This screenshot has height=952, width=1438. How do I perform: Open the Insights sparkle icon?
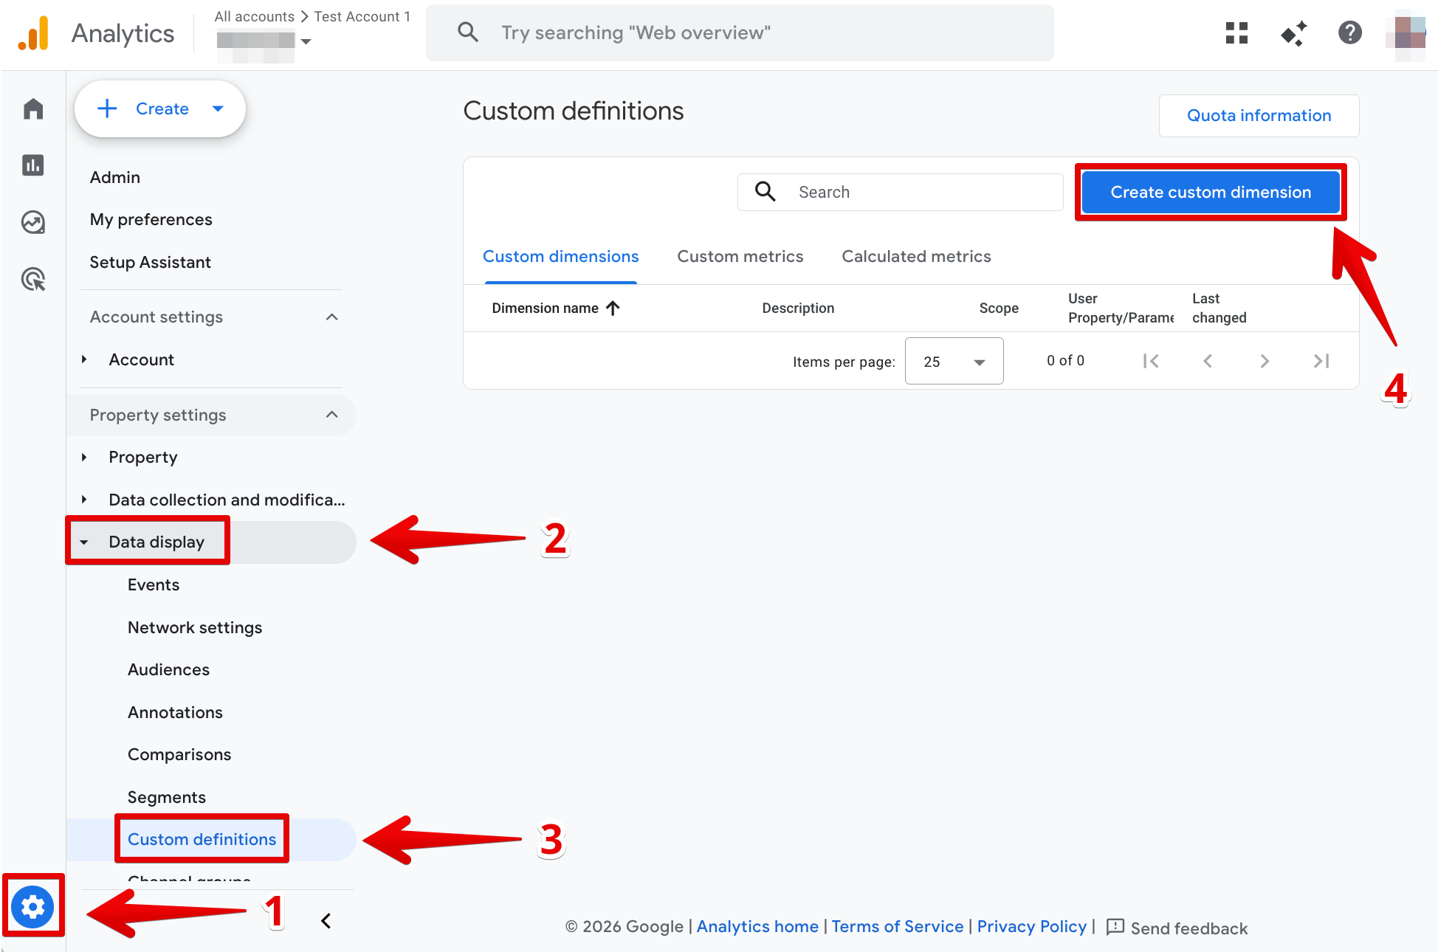tap(1293, 33)
